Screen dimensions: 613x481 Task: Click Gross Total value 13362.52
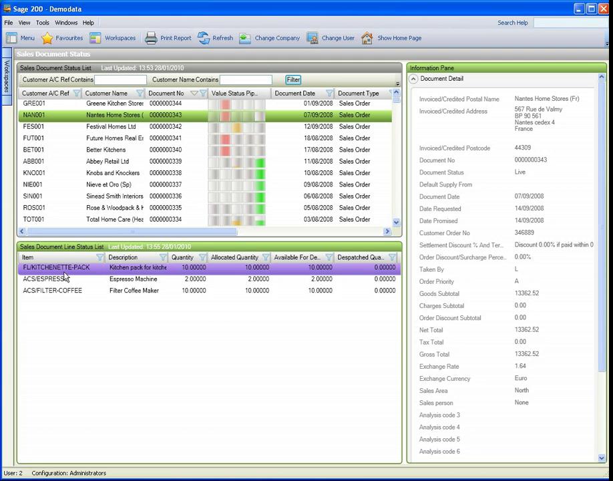[x=527, y=354]
